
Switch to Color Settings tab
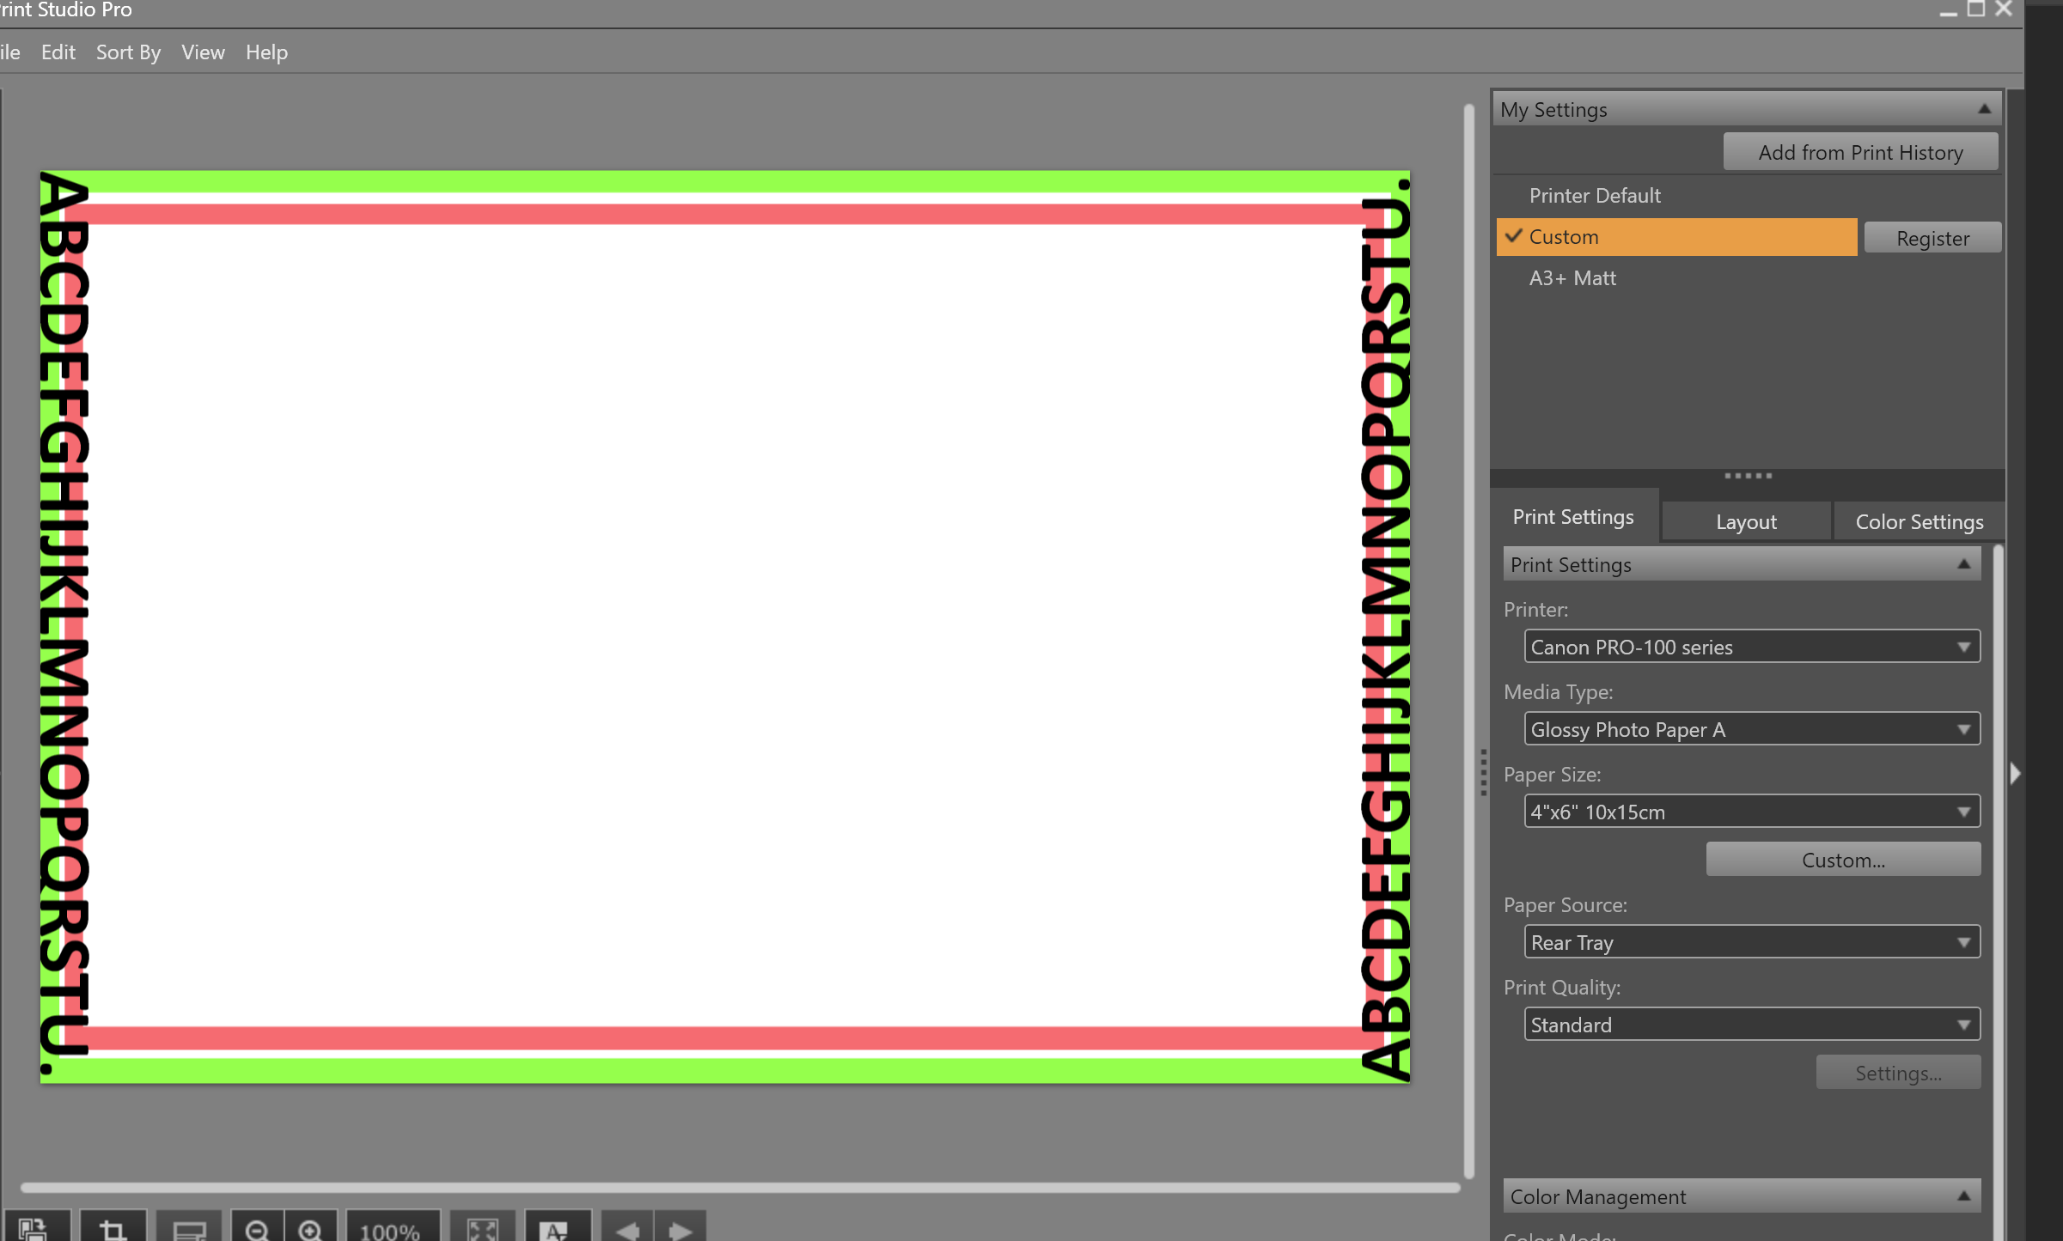1919,521
